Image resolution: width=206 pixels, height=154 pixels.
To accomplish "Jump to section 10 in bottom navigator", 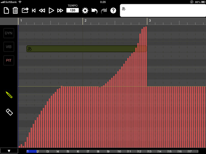I will coord(122,151).
